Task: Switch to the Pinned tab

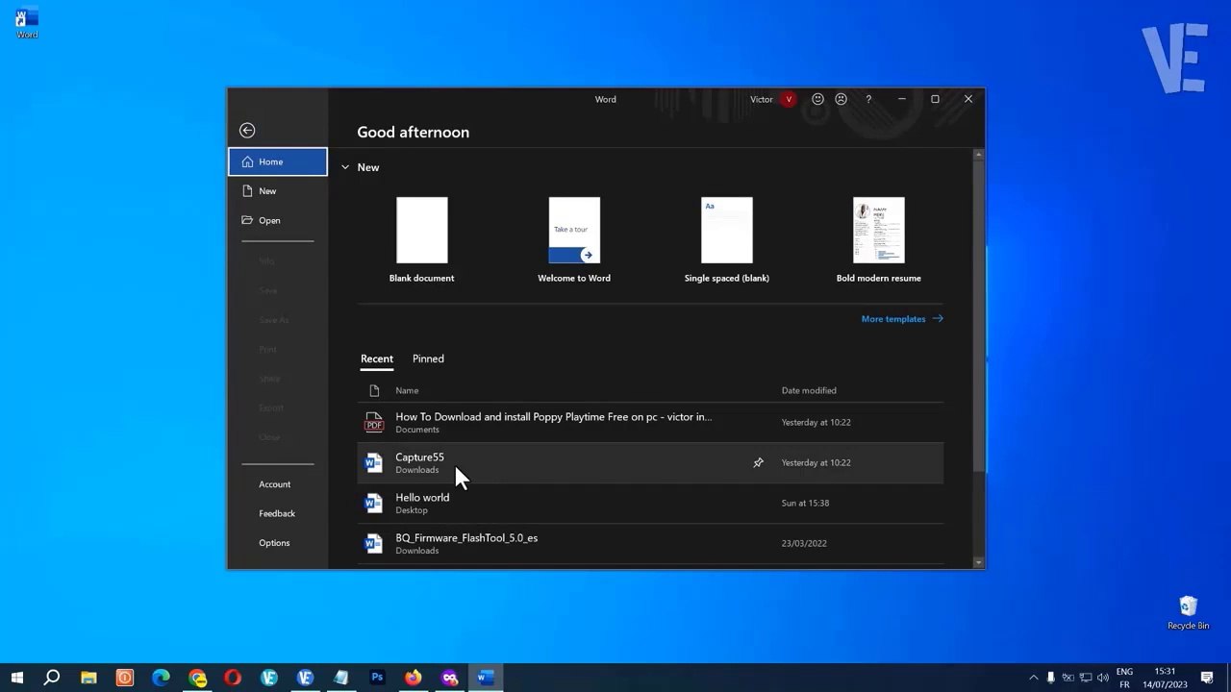Action: coord(428,358)
